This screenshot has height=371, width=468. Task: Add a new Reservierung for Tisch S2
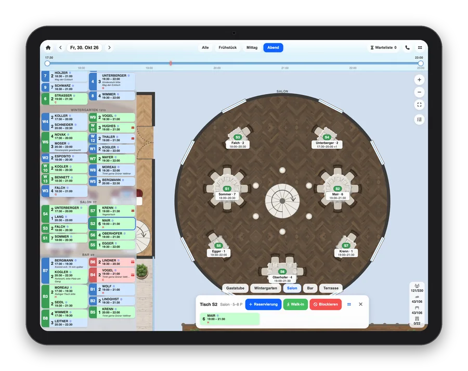point(263,304)
